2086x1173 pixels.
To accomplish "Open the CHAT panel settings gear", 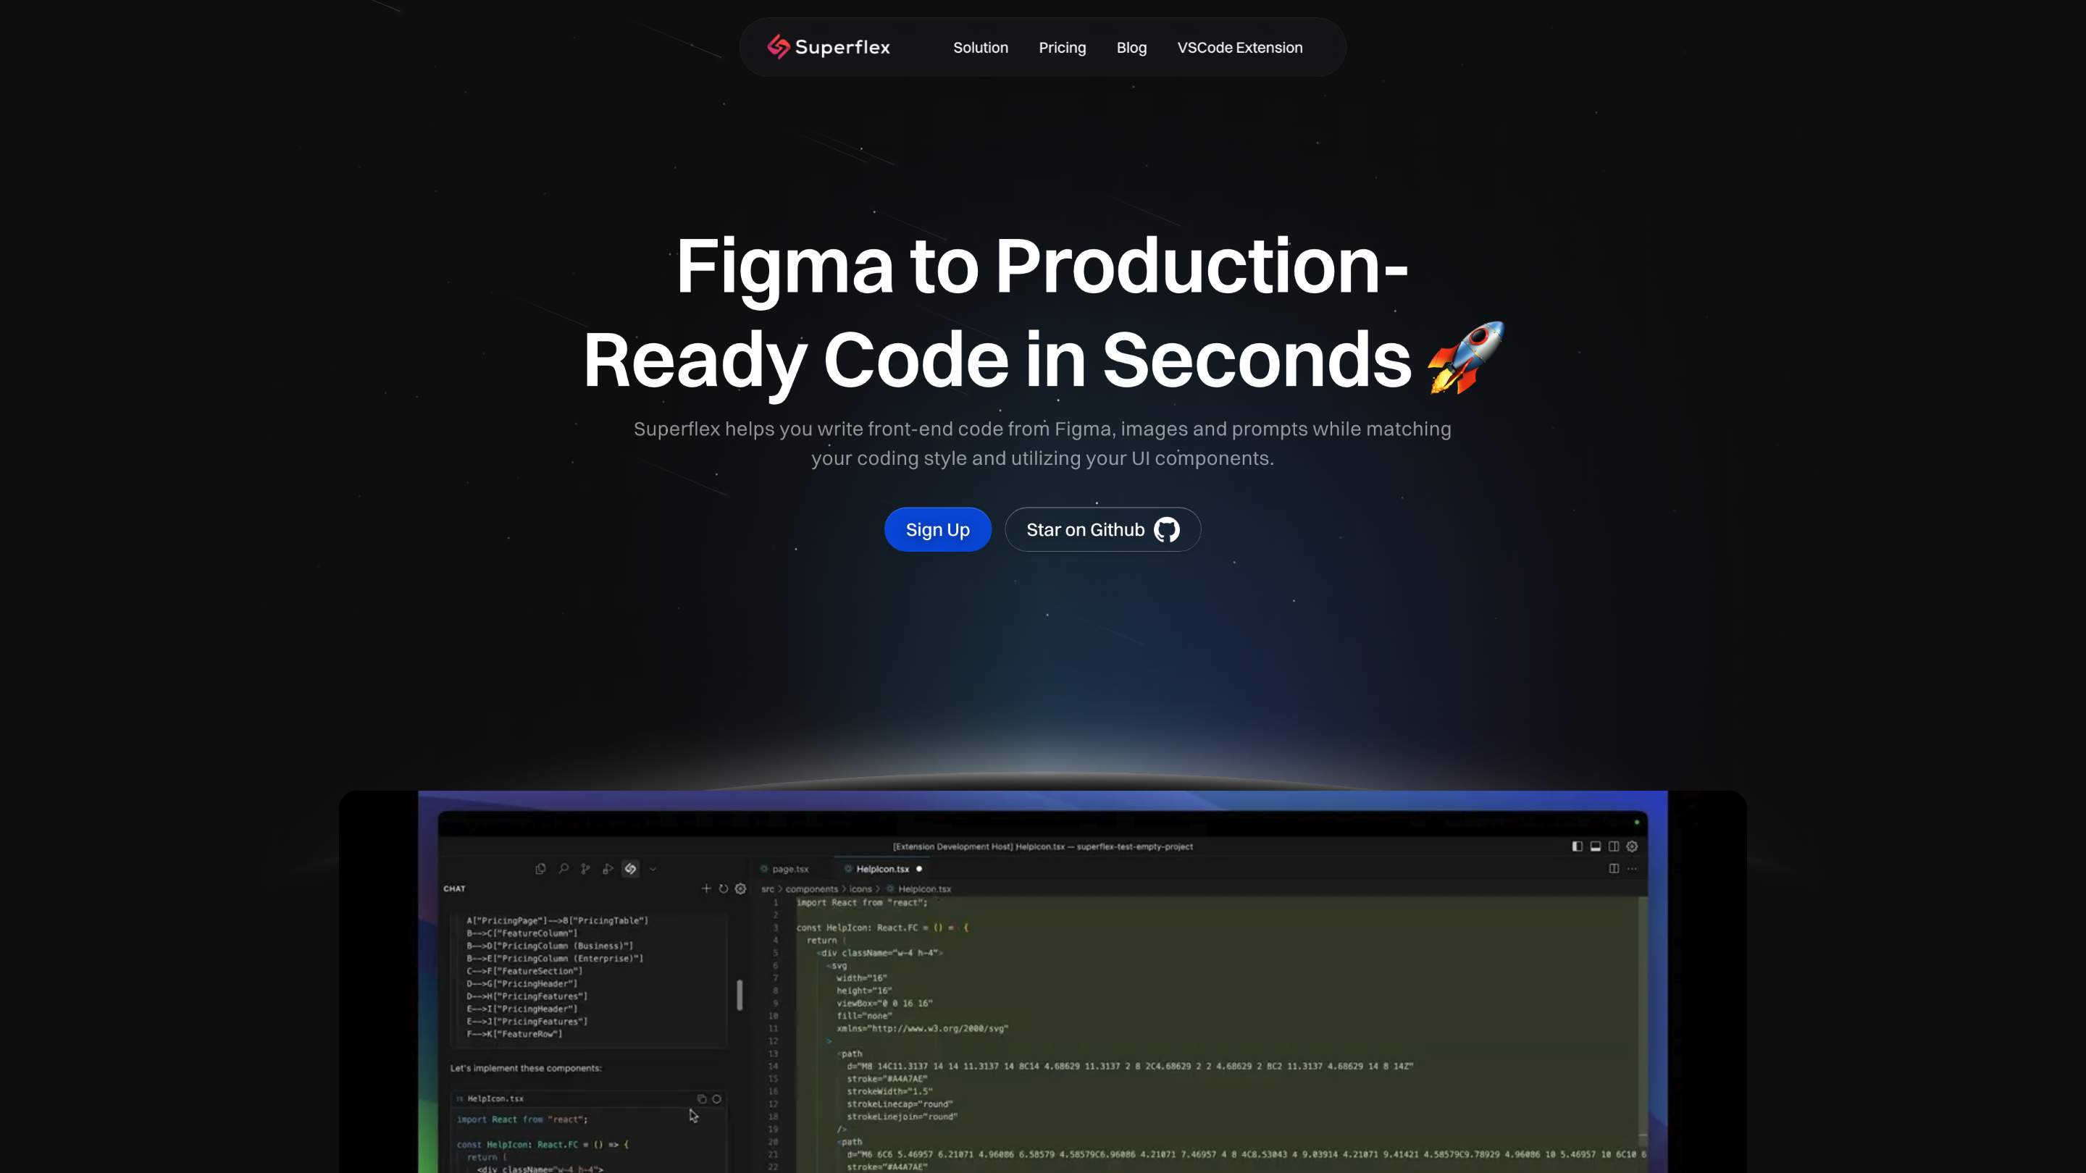I will point(740,888).
